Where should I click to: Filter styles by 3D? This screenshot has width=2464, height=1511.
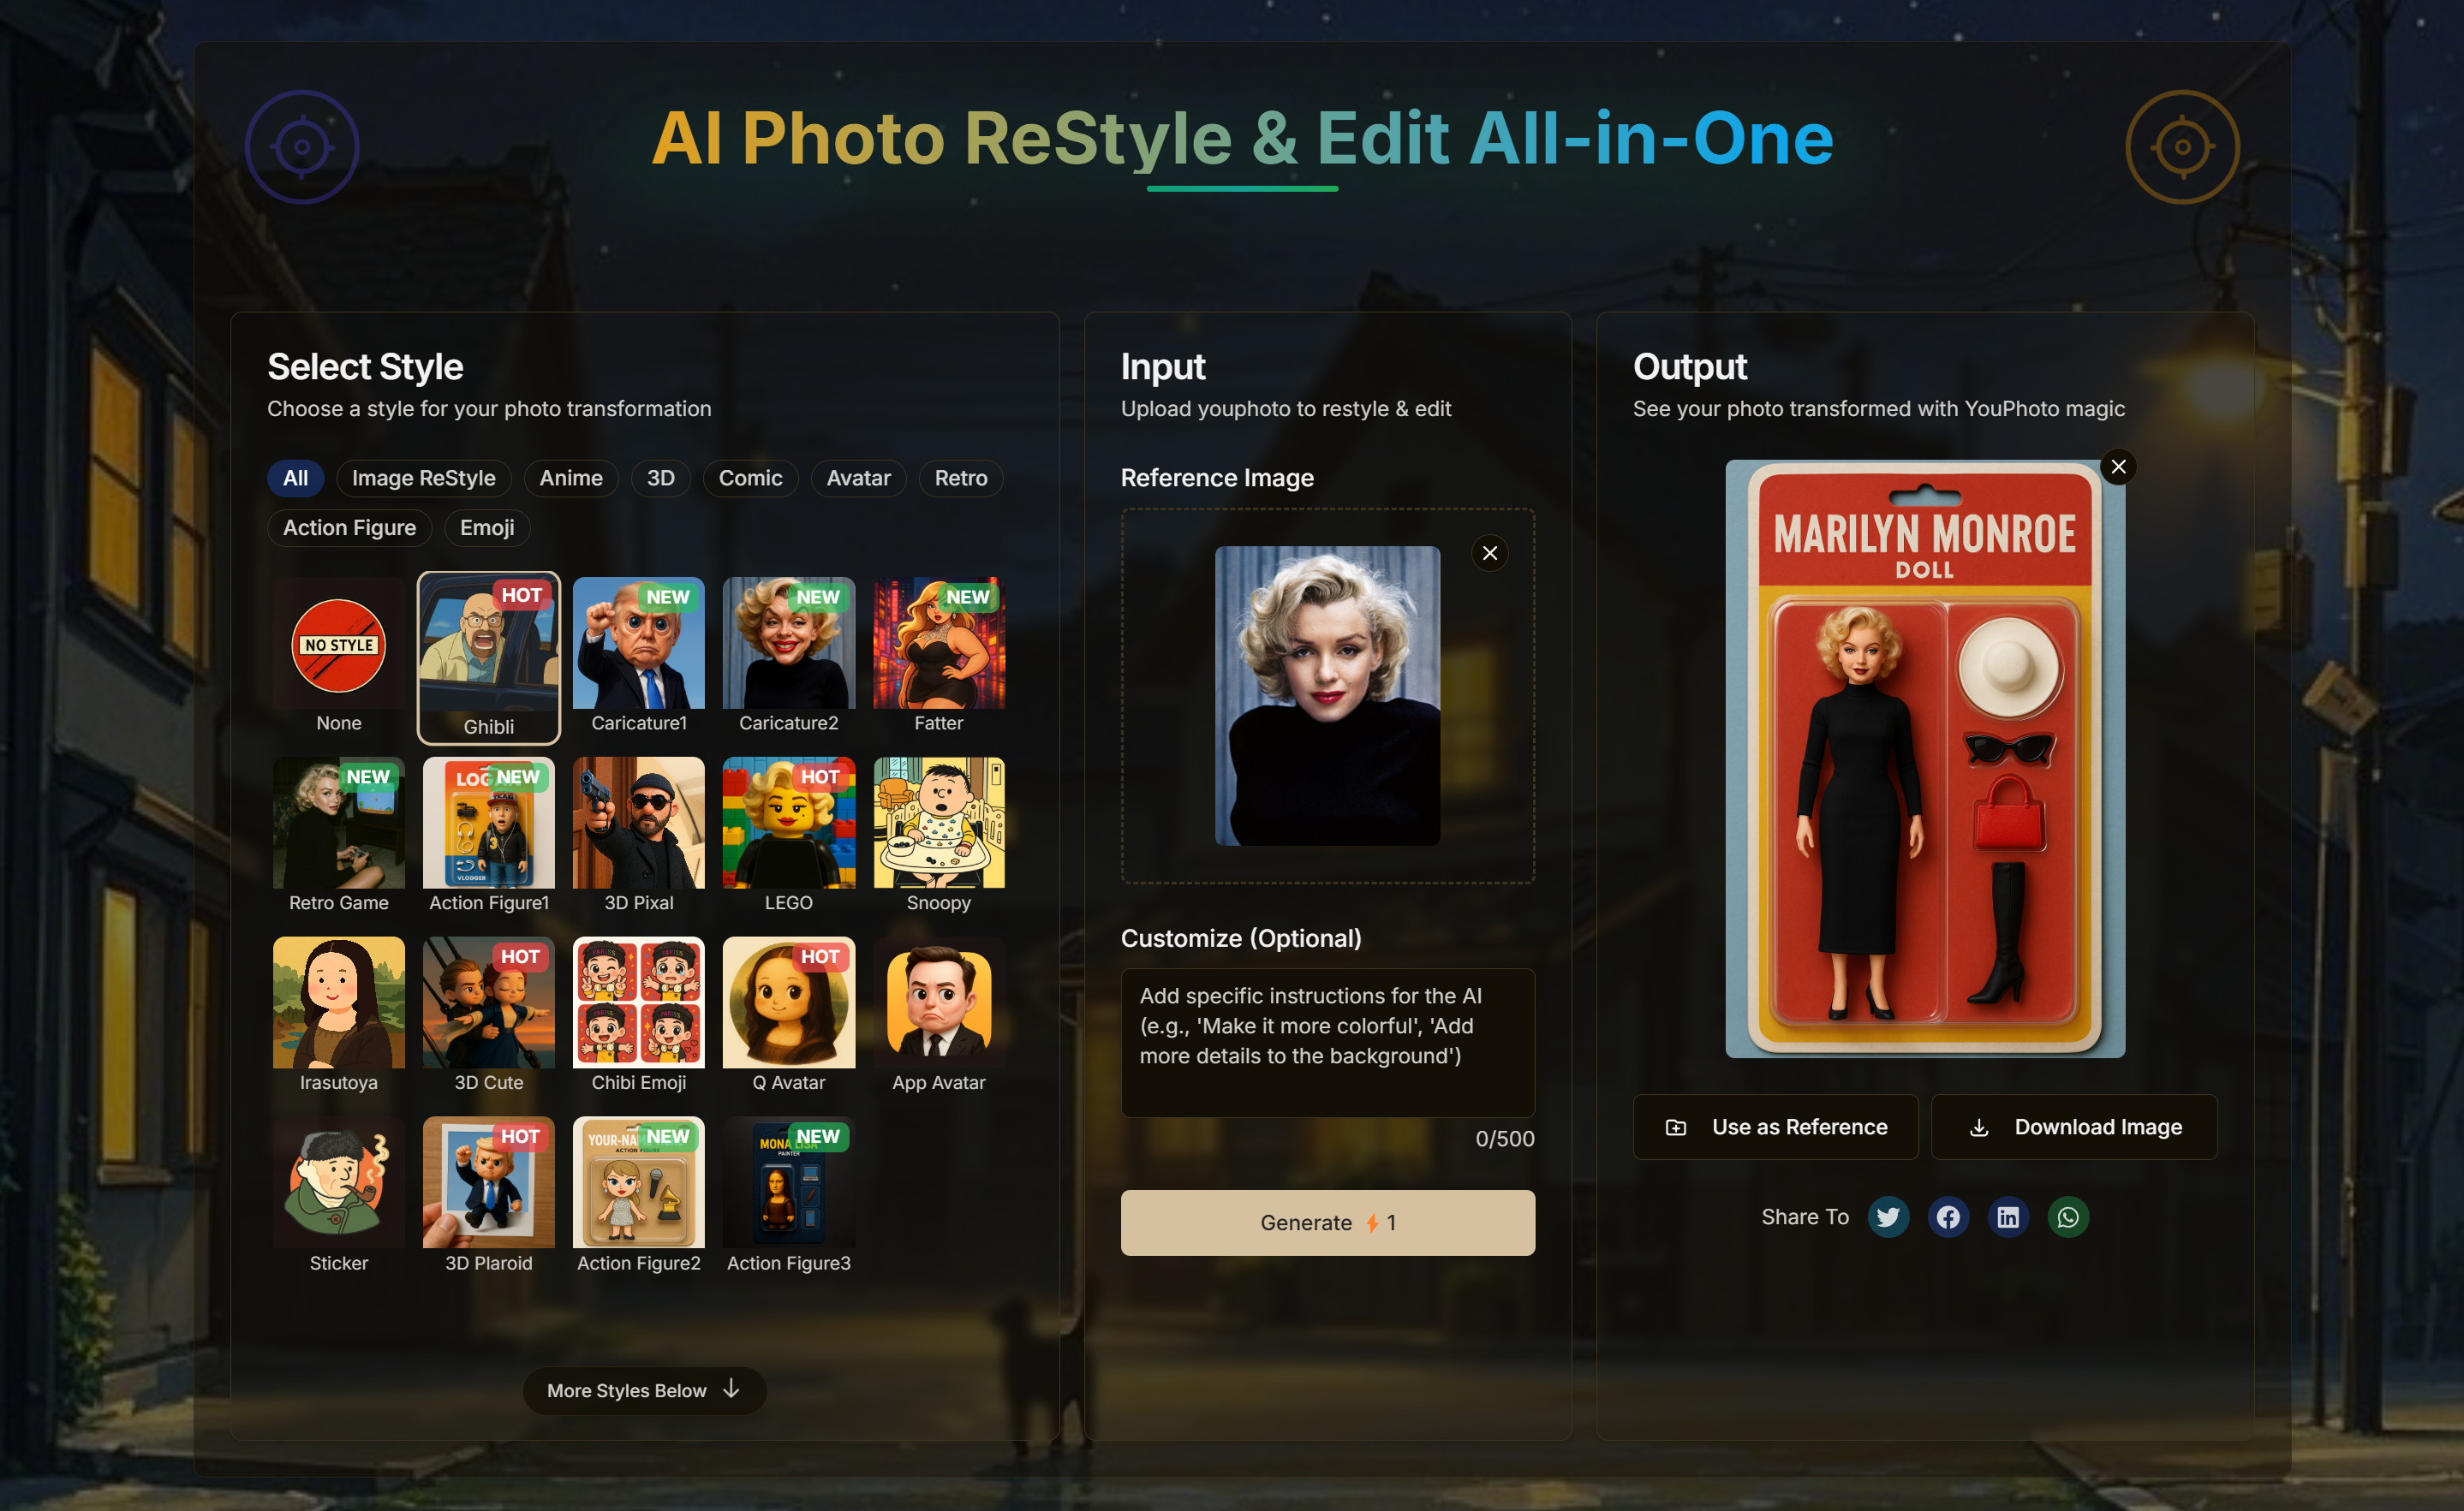coord(661,478)
